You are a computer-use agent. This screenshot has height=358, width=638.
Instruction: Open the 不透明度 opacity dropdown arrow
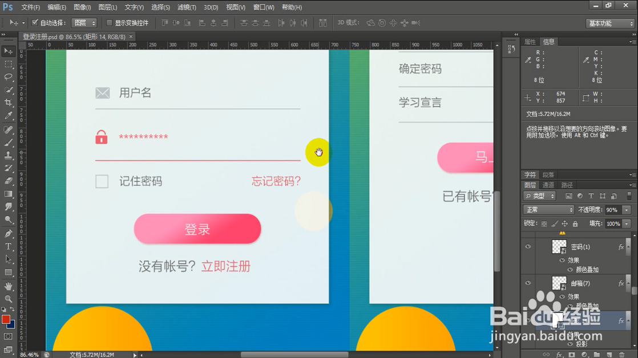627,210
